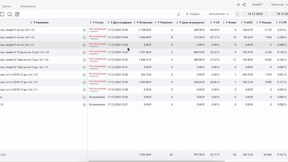This screenshot has height=162, width=288.
Task: Click plus icon on row инвест2 15 дн / в1 / т3
Action: tap(84, 53)
